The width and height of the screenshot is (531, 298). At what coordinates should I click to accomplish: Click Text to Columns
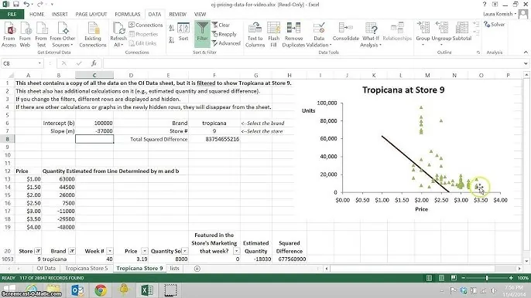pos(255,35)
